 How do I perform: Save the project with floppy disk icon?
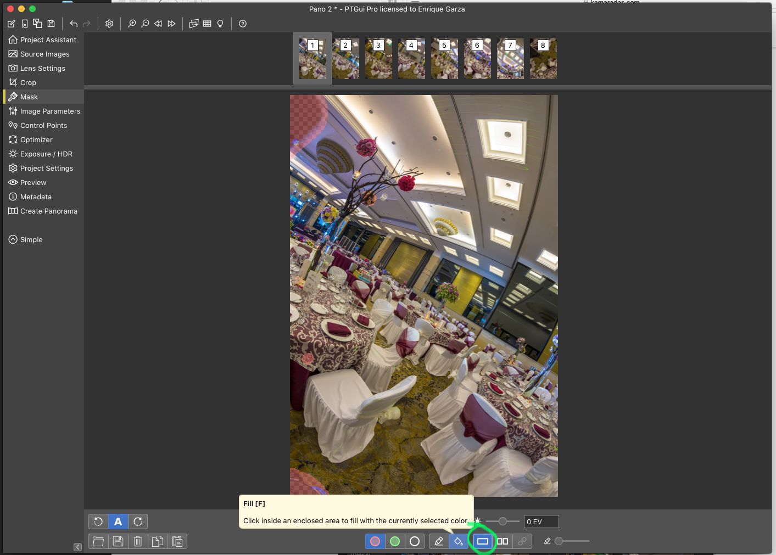(51, 24)
